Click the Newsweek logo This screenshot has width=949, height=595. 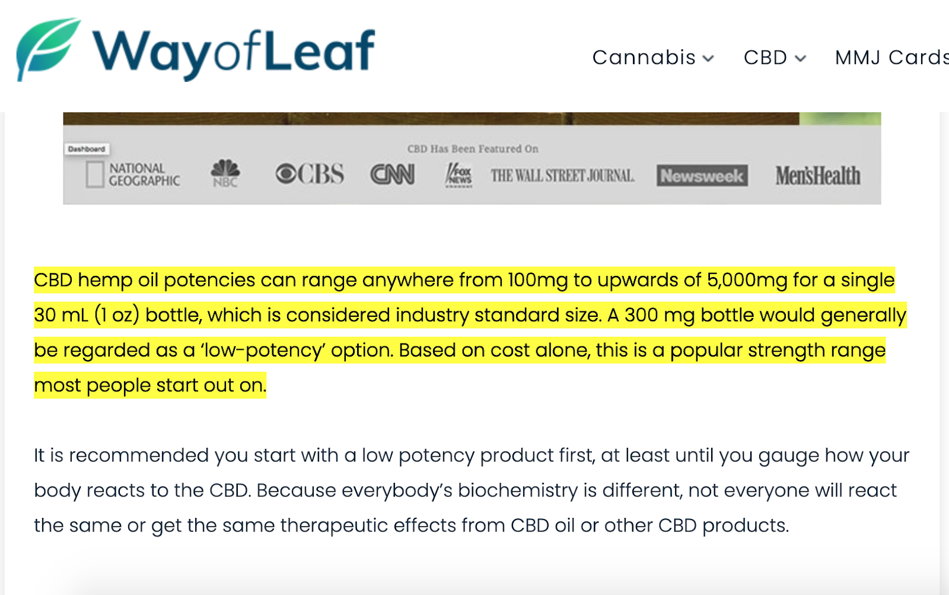pos(702,174)
